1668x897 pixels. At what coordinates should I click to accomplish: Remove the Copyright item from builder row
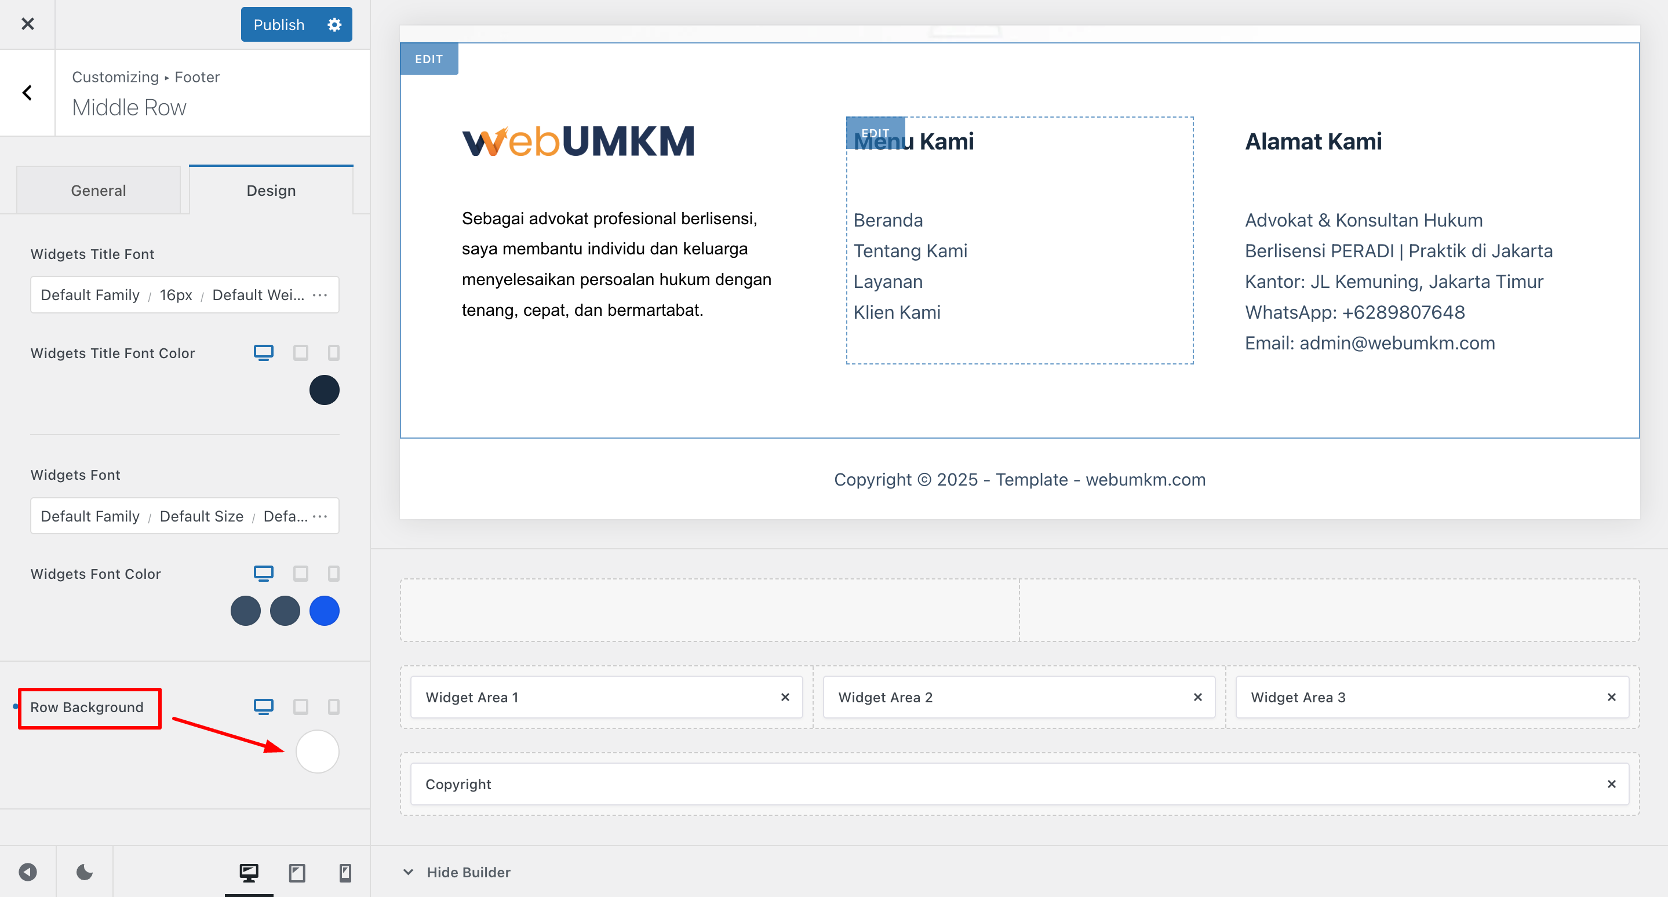[1611, 784]
